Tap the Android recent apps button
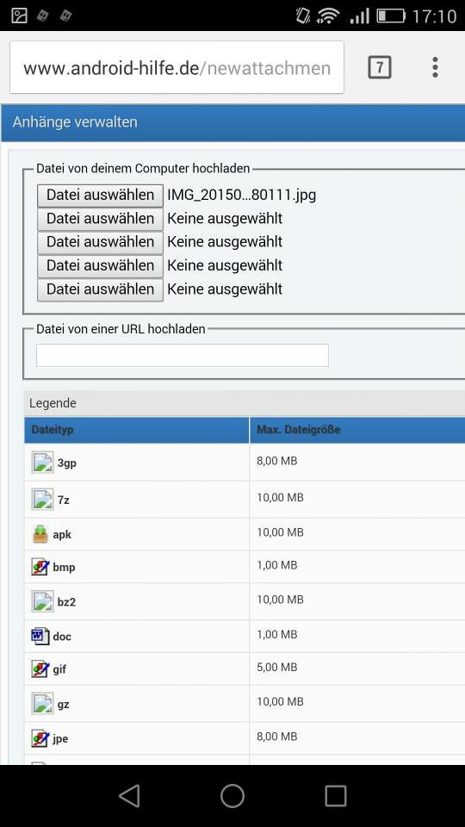Screen dimensions: 465x827 335,795
